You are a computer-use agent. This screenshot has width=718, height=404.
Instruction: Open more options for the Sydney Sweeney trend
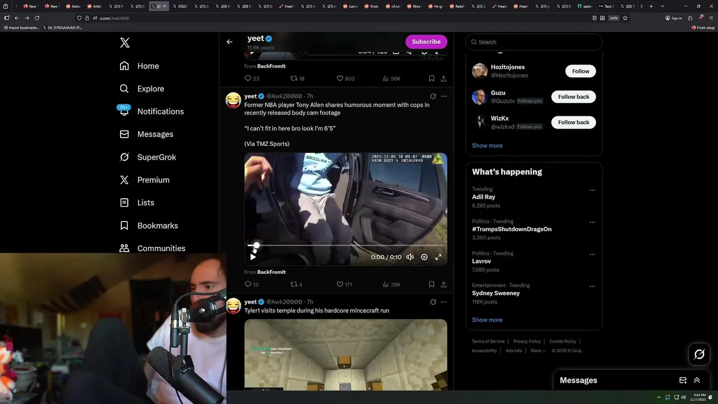coord(592,286)
